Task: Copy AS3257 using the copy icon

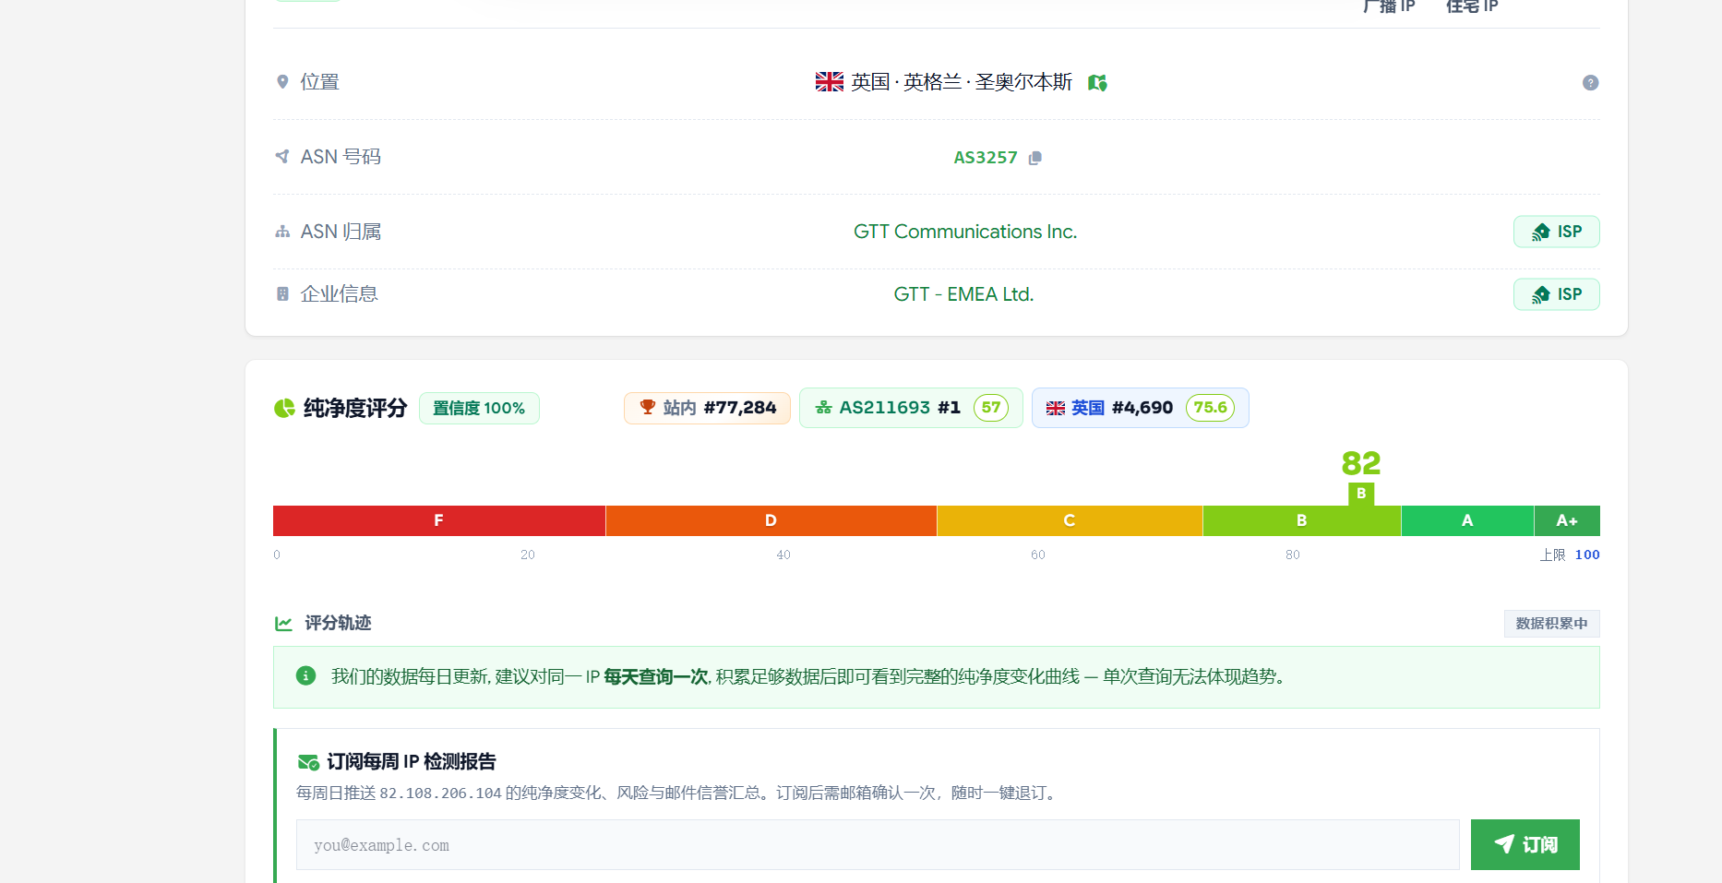Action: tap(1035, 158)
